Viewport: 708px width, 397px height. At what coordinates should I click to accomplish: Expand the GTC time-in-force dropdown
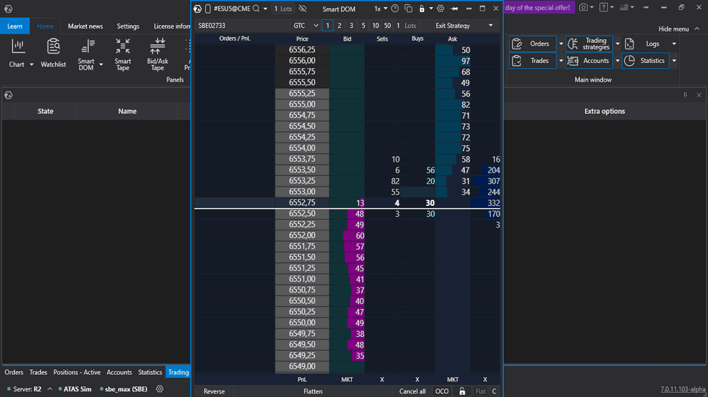[x=305, y=26]
